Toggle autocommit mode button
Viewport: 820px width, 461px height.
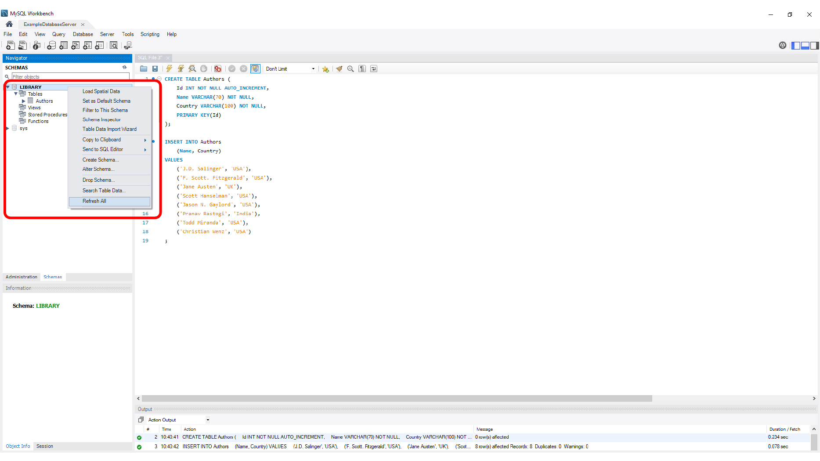255,68
